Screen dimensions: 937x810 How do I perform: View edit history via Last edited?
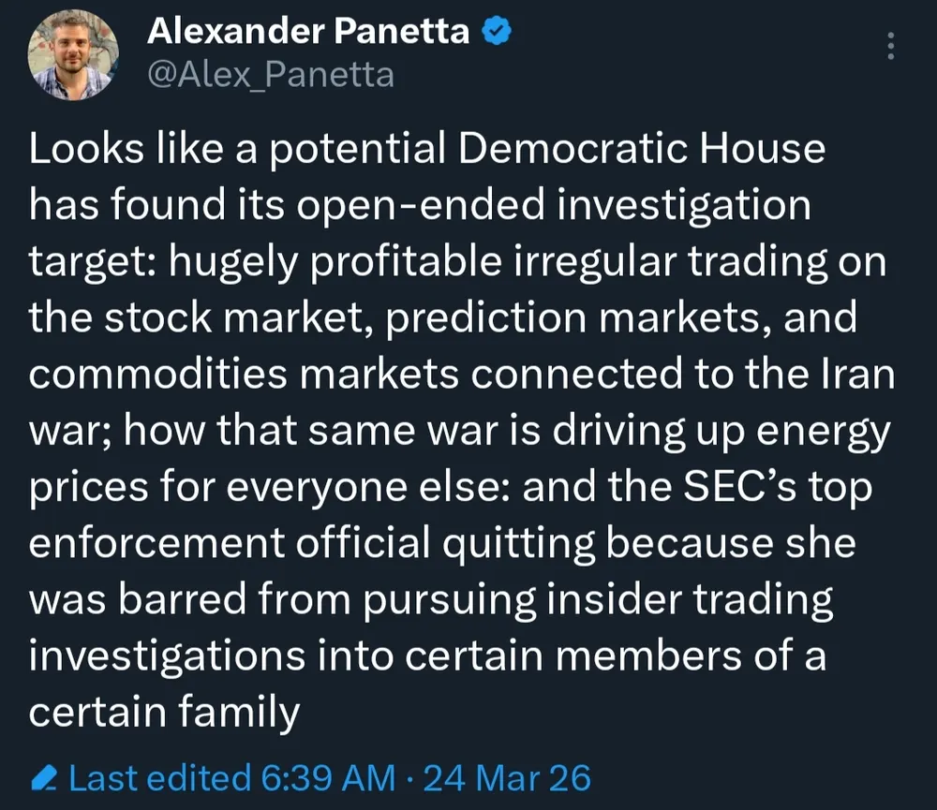click(160, 777)
